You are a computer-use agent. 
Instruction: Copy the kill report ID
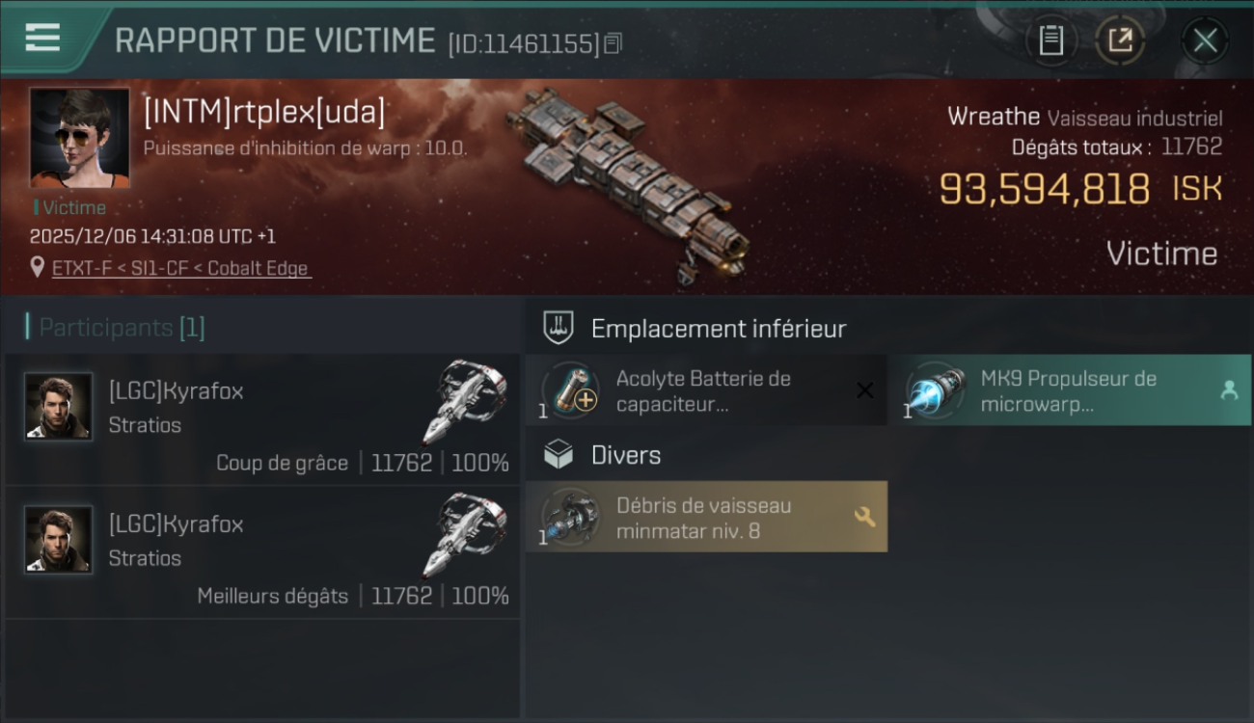tap(613, 42)
